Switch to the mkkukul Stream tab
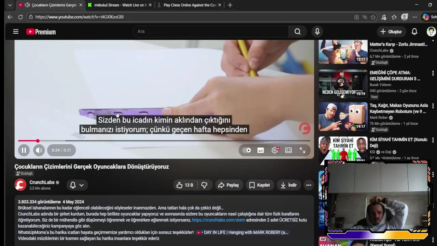 (120, 5)
